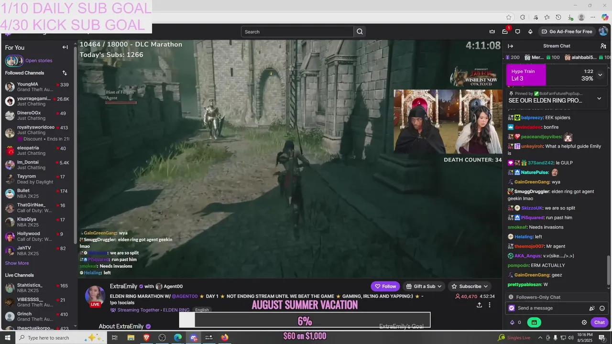Click Windows taskbar search box

click(x=61, y=338)
